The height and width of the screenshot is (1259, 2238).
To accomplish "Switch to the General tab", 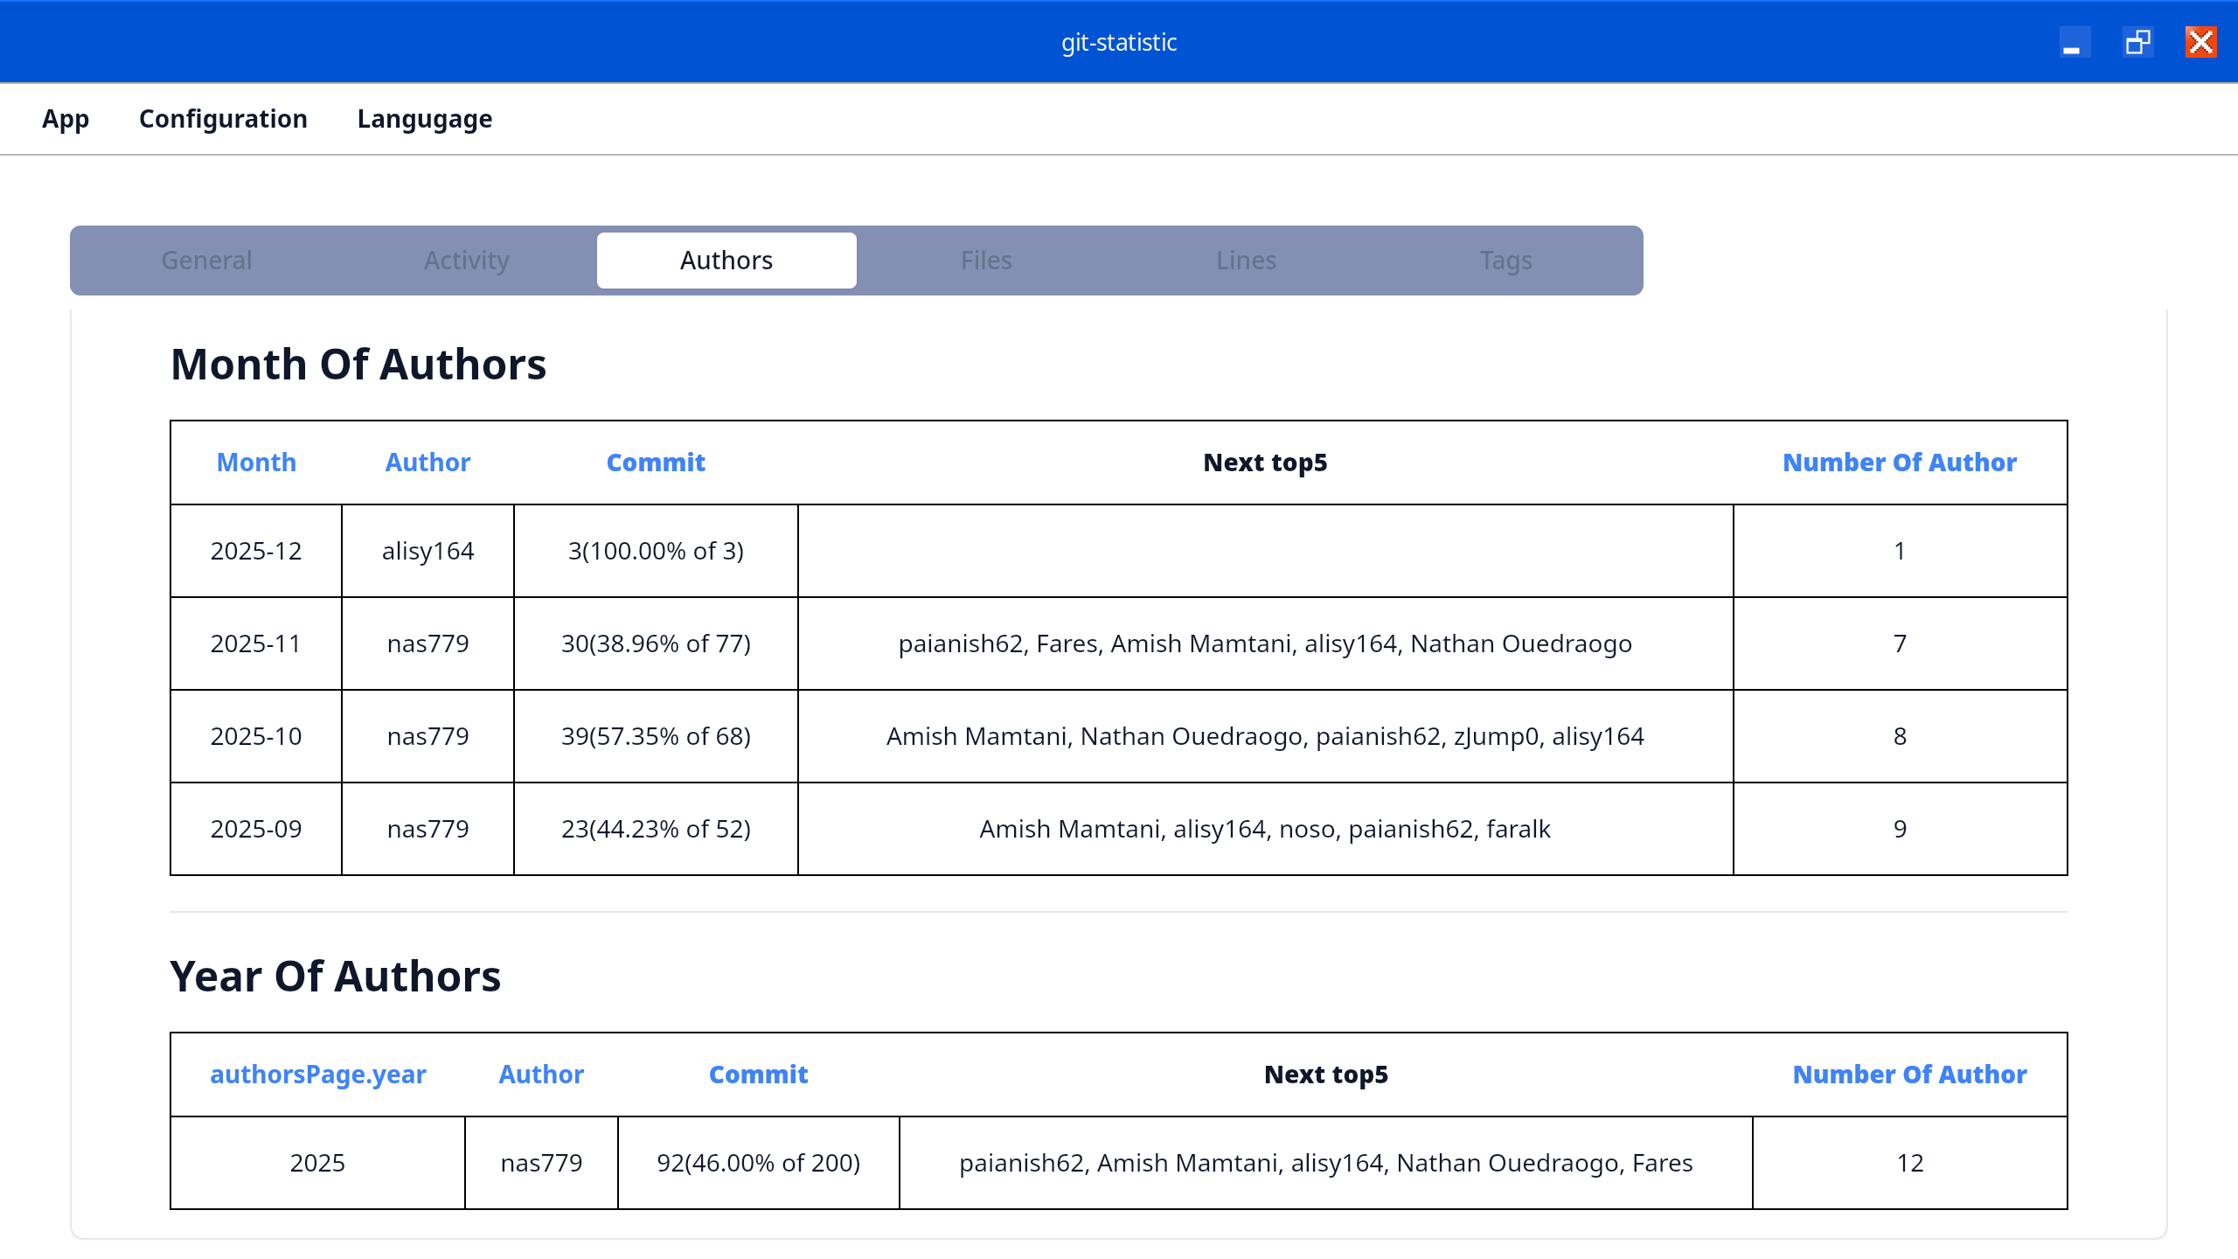I will (x=206, y=260).
